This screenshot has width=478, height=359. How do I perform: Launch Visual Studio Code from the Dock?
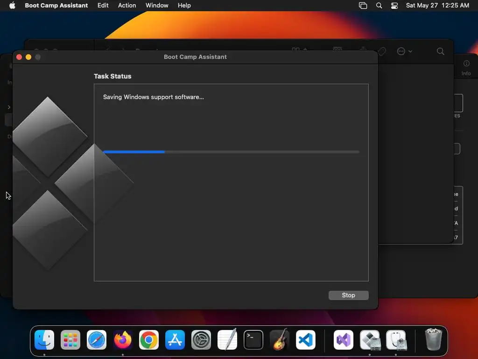tap(305, 340)
